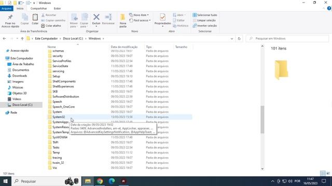Open the Fácil acesso dropdown
Viewport: 332px width, 186px height.
(140, 21)
